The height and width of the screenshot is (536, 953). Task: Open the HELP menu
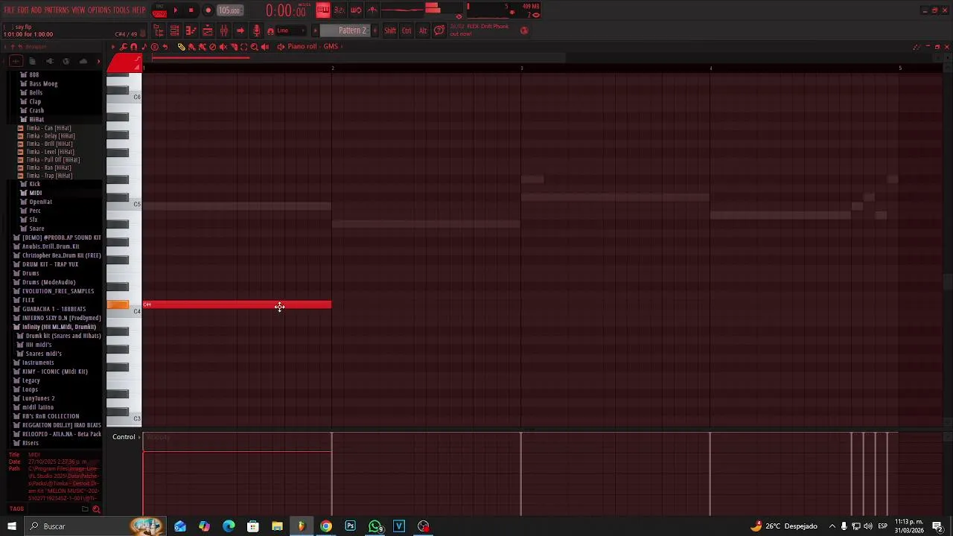pyautogui.click(x=138, y=10)
